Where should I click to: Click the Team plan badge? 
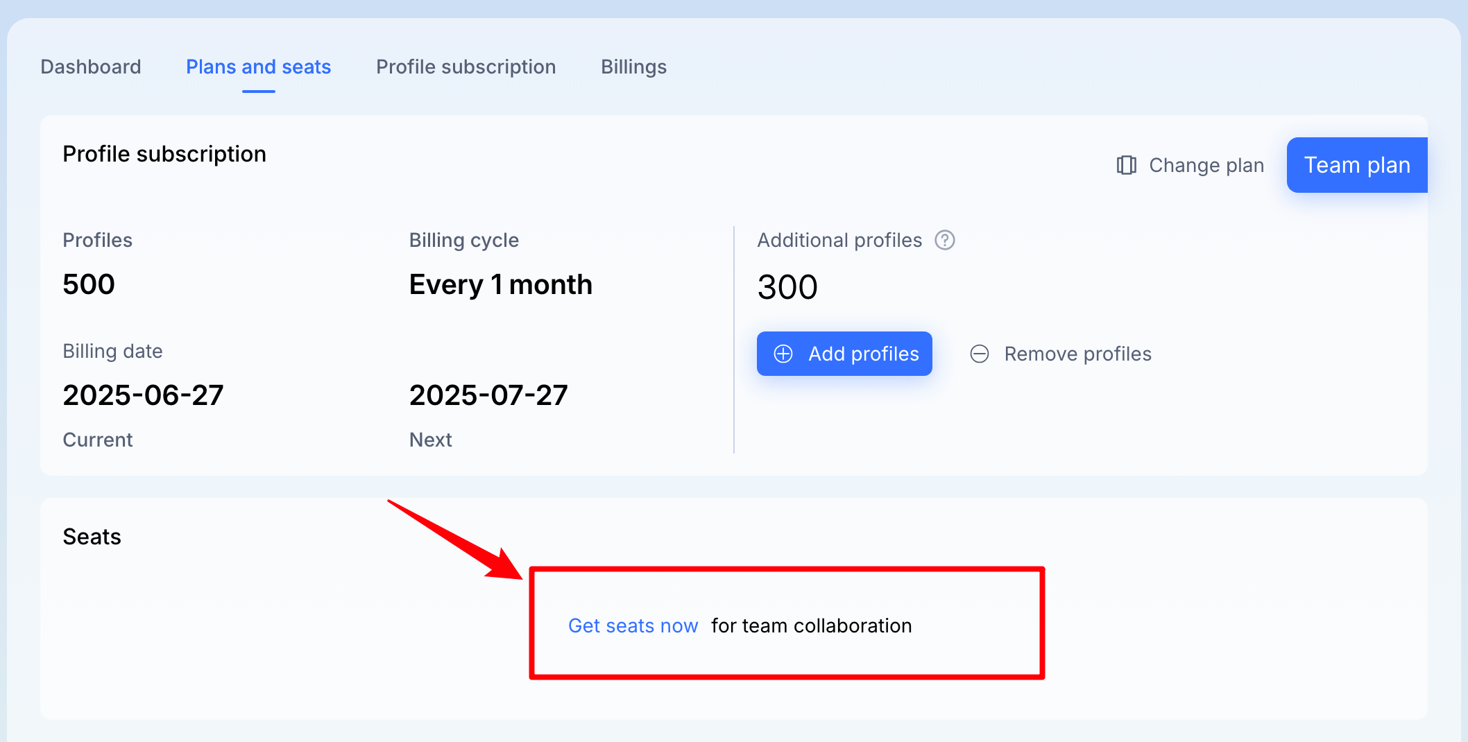1357,165
